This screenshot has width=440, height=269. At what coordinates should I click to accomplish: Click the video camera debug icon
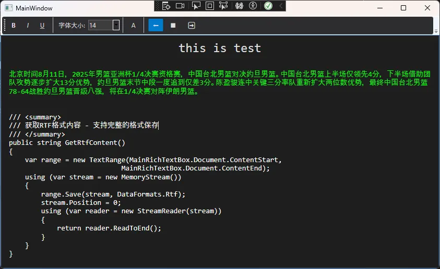[x=180, y=6]
